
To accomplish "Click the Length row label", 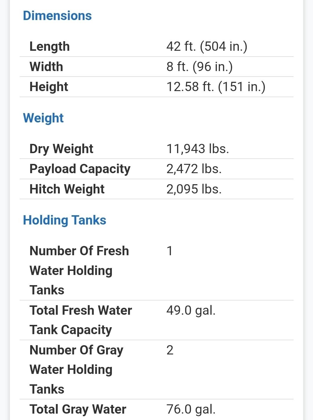I will 50,46.
